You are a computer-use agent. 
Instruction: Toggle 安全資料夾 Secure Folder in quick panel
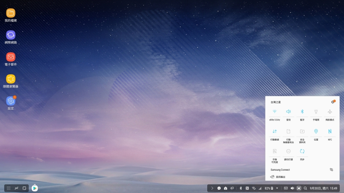coord(302,131)
